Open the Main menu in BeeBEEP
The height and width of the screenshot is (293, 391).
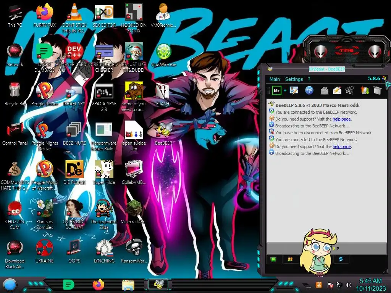click(x=275, y=79)
